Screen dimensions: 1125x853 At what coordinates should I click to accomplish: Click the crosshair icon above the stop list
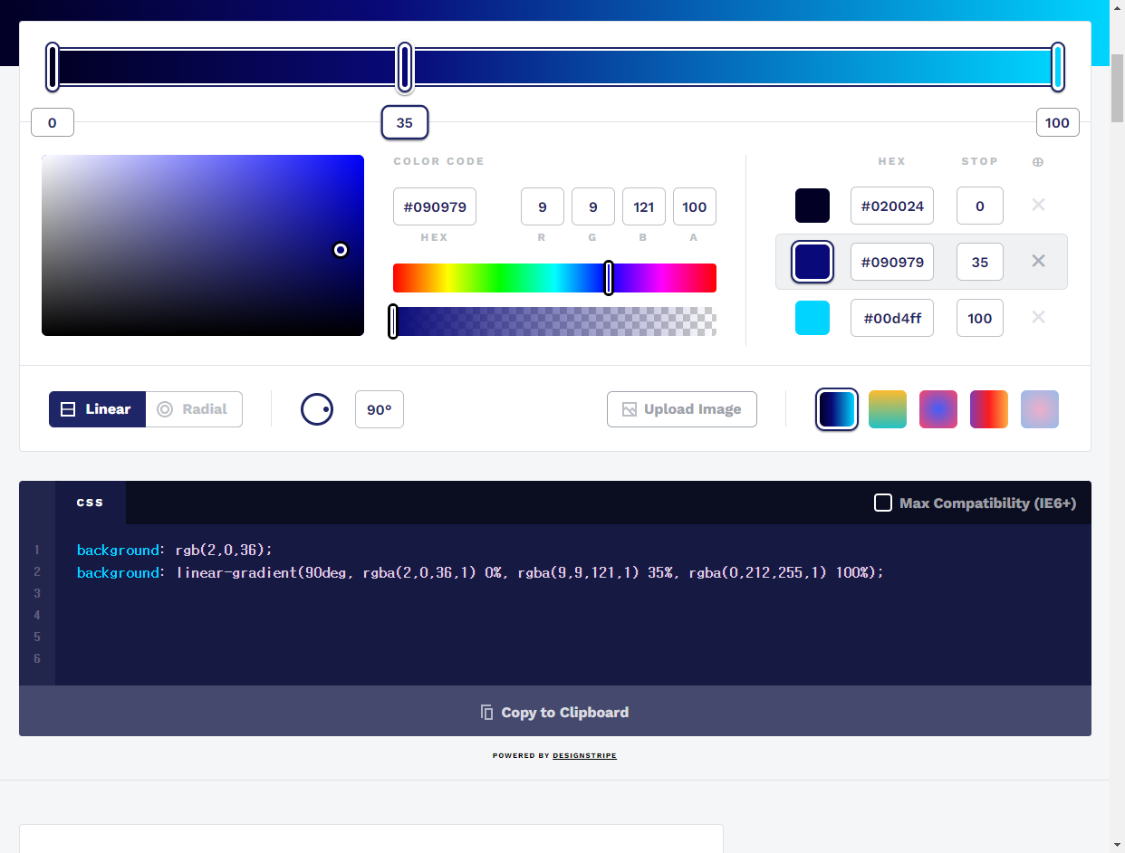(x=1038, y=162)
